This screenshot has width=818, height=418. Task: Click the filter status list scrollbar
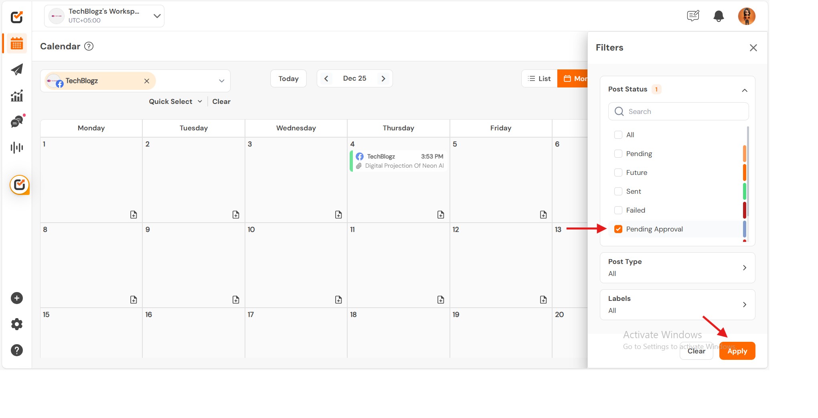point(748,172)
